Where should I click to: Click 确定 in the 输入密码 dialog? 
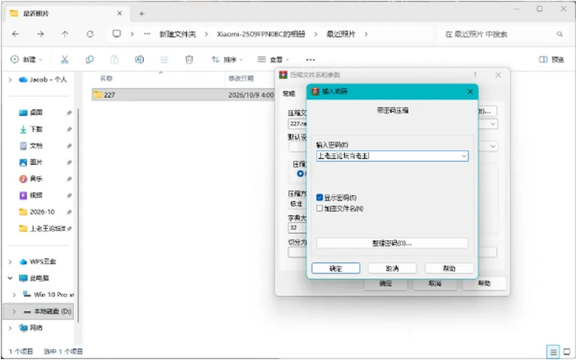[x=336, y=268]
